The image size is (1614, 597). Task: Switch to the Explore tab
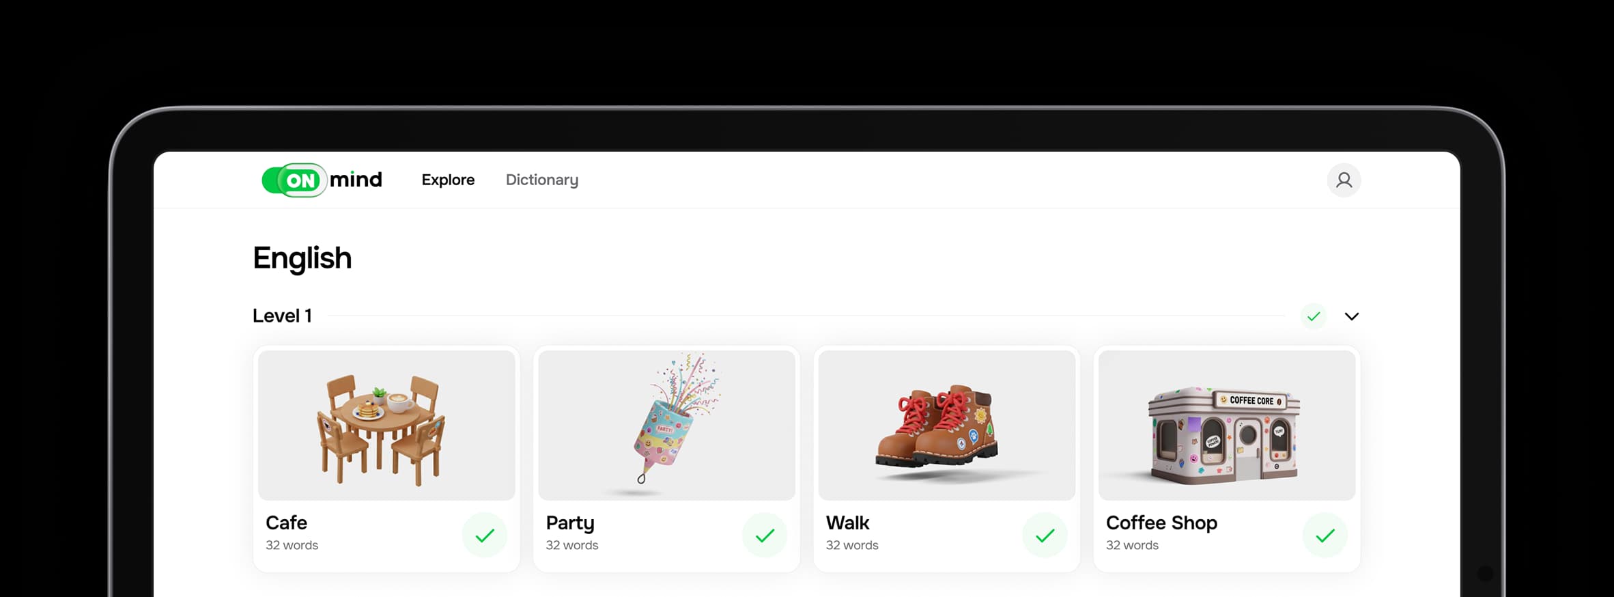click(x=448, y=180)
